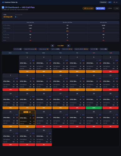The width and height of the screenshot is (121, 156).
Task: Click the green progress bar on day 19
Action: click(x=94, y=108)
